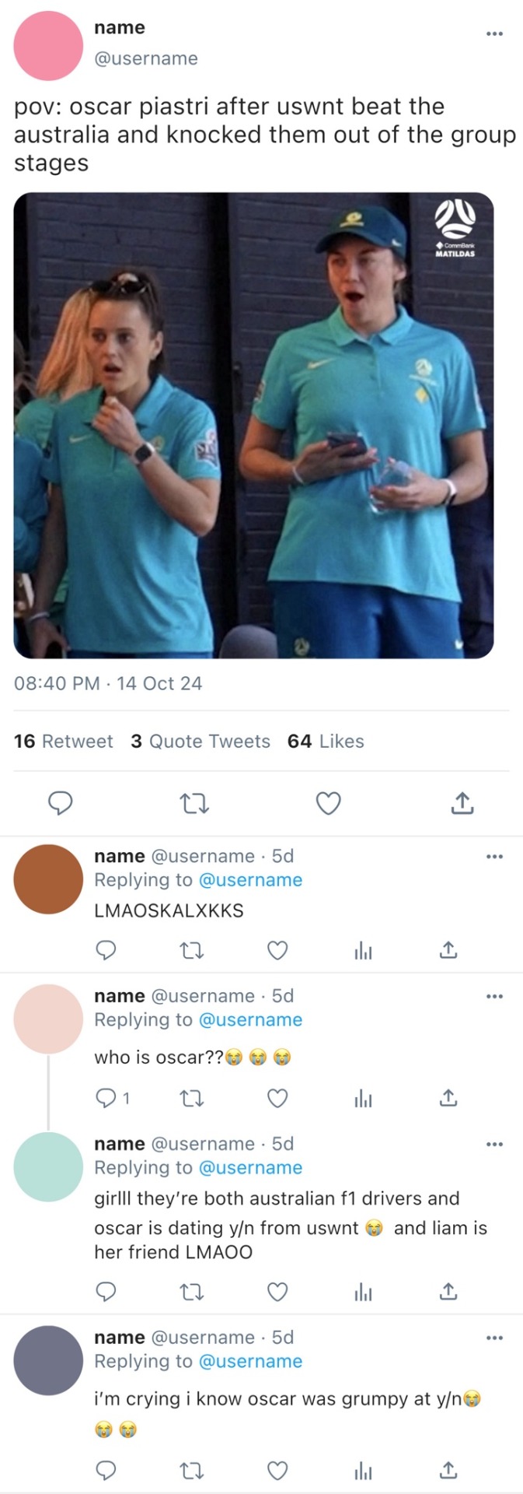Open the @username link in LMAOSKALXKKS reply
This screenshot has height=1494, width=523.
(x=250, y=880)
